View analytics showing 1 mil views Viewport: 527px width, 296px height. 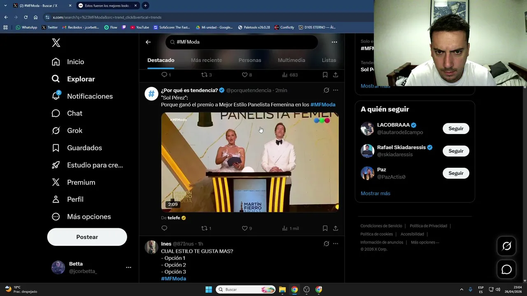click(x=290, y=228)
